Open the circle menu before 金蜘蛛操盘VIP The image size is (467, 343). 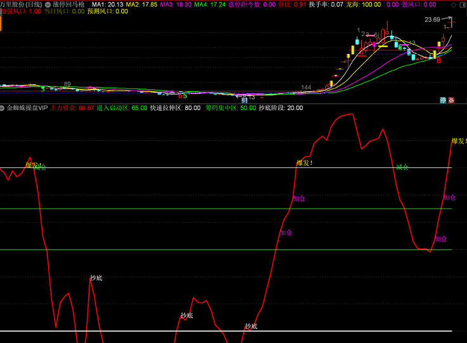[x=2, y=108]
